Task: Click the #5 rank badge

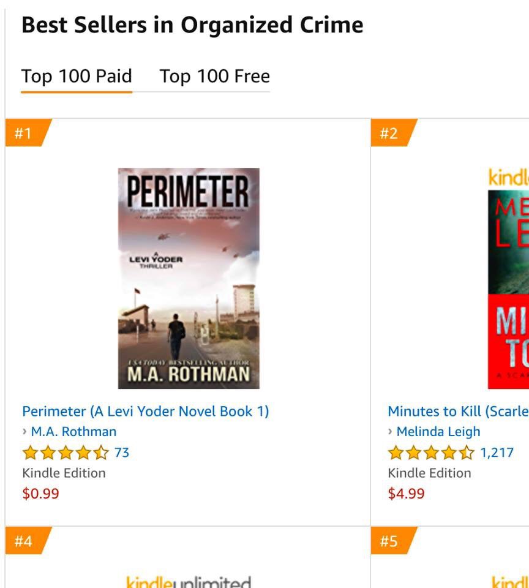Action: coord(390,541)
